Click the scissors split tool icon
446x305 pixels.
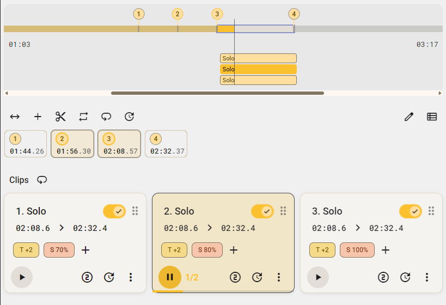pos(60,117)
